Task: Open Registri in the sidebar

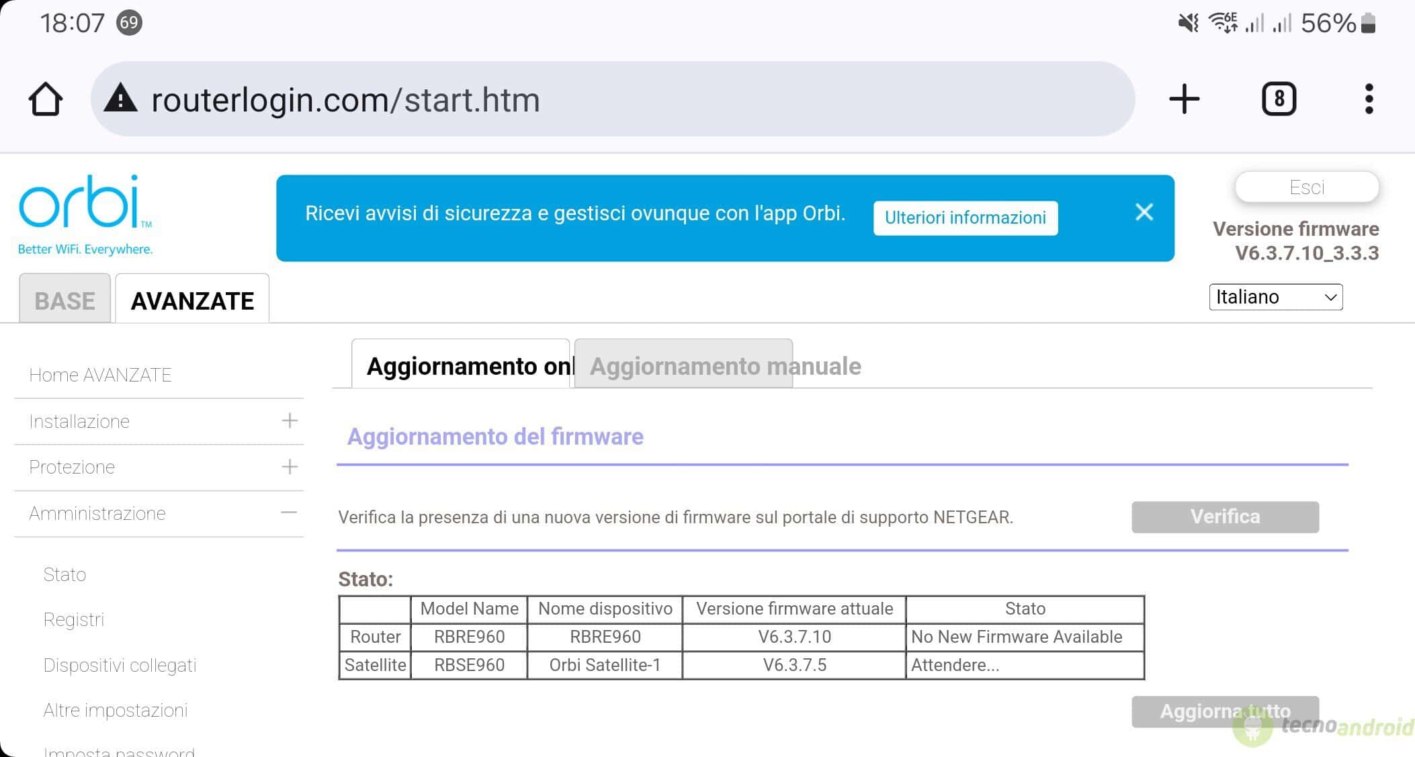Action: [74, 619]
